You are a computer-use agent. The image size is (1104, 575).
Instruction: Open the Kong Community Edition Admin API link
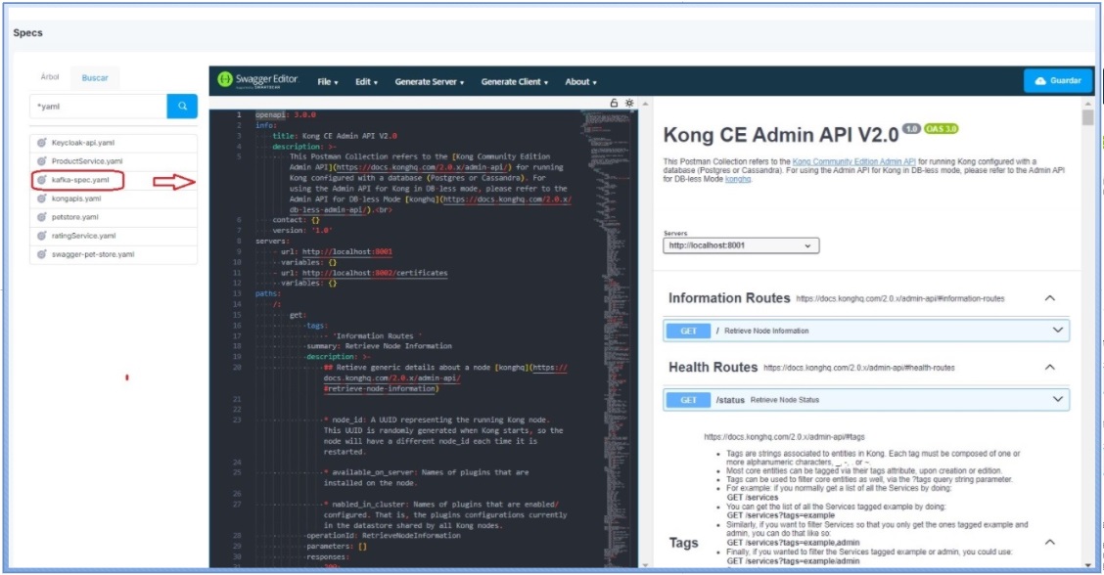854,161
